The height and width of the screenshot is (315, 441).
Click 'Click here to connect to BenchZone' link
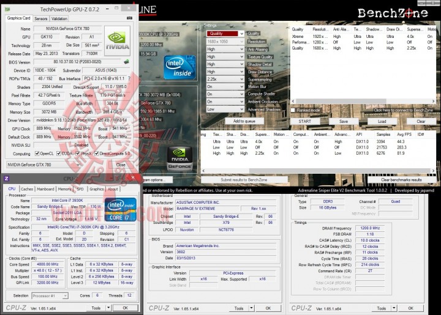pyautogui.click(x=403, y=110)
